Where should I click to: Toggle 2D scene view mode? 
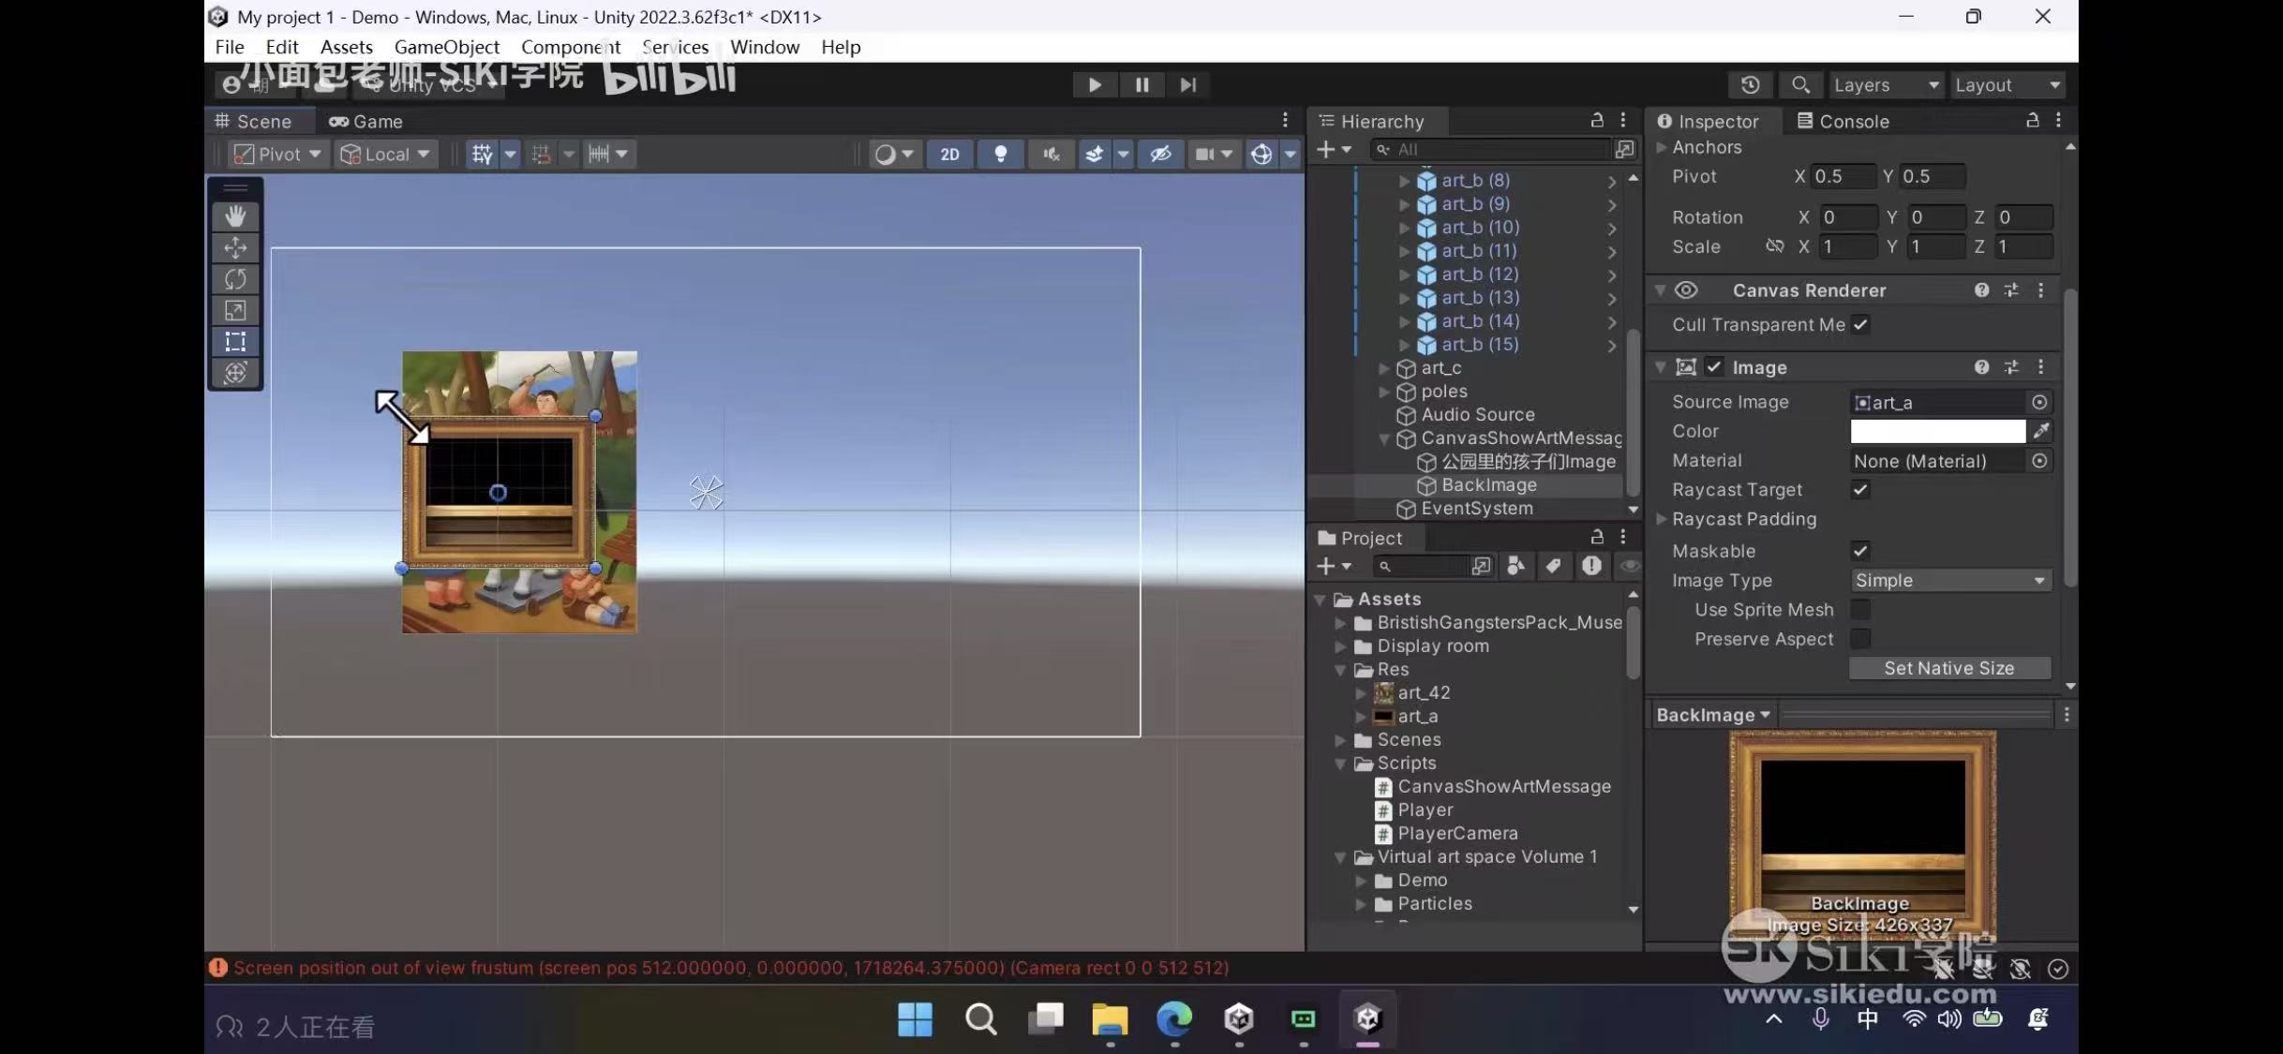(x=949, y=154)
